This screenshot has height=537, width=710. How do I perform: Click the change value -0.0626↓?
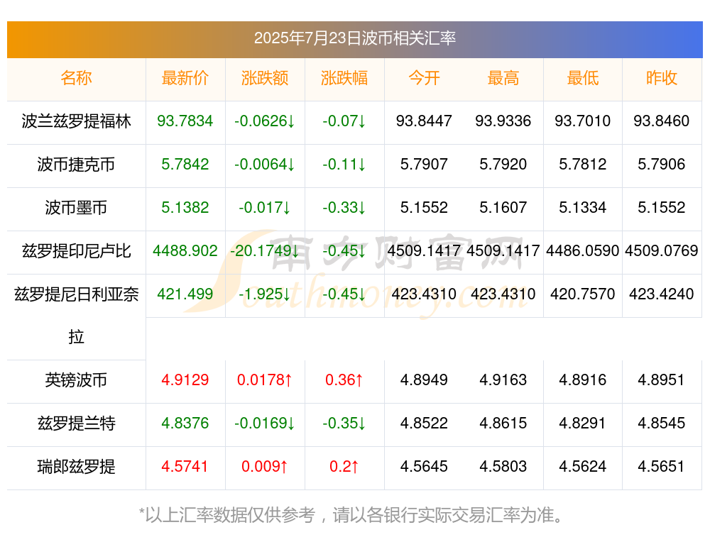pyautogui.click(x=264, y=121)
